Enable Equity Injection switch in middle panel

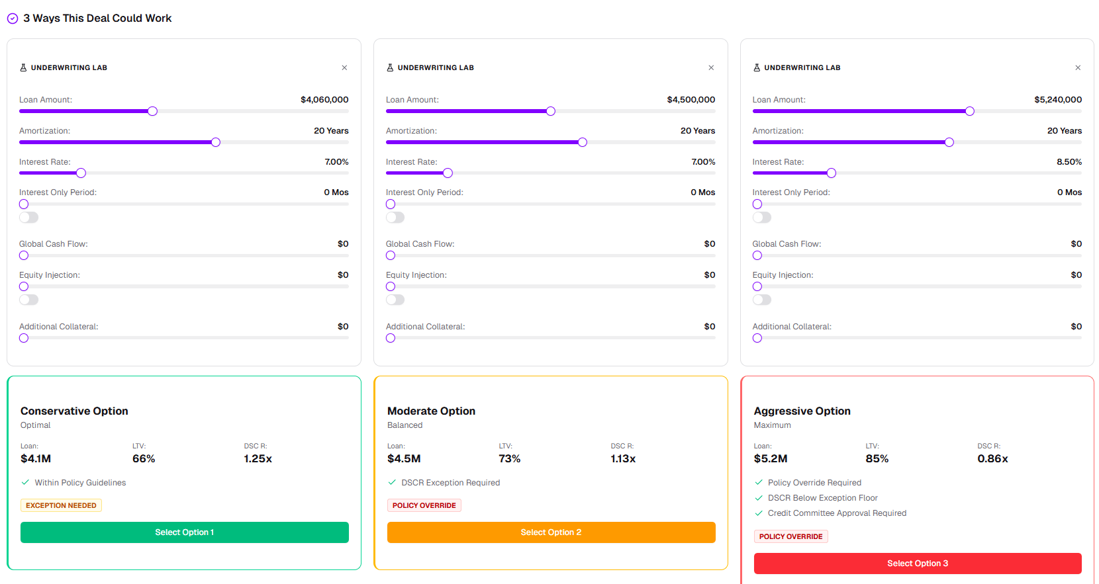tap(395, 300)
